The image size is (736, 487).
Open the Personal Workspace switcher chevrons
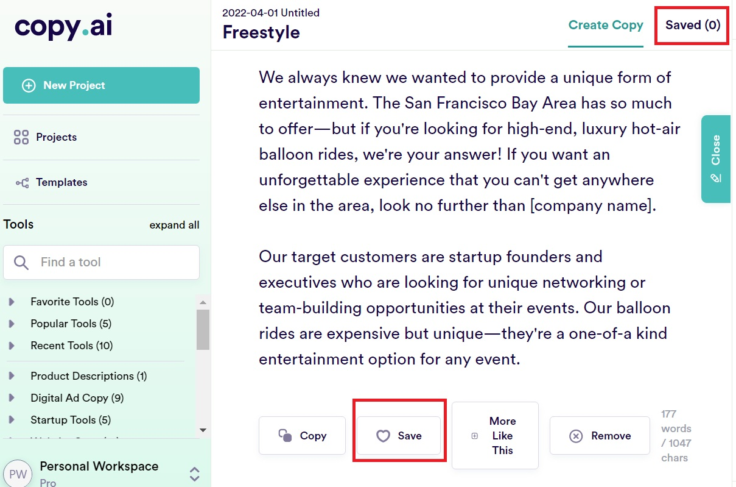194,474
